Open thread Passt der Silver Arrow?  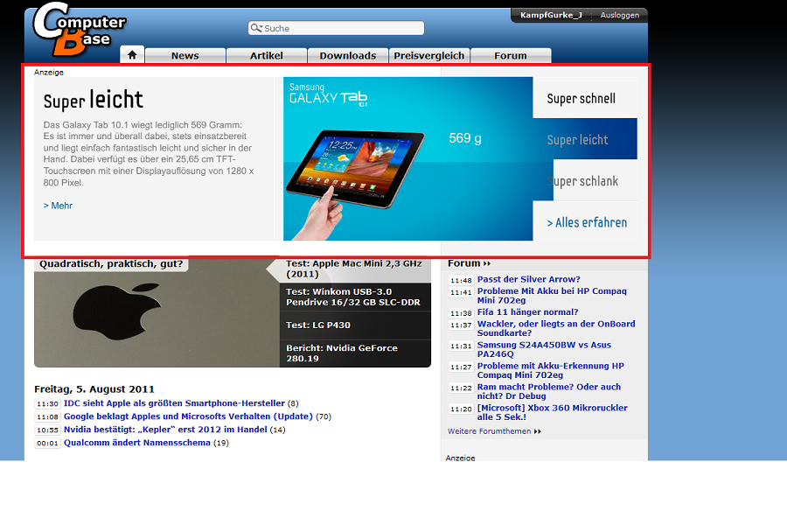point(528,279)
